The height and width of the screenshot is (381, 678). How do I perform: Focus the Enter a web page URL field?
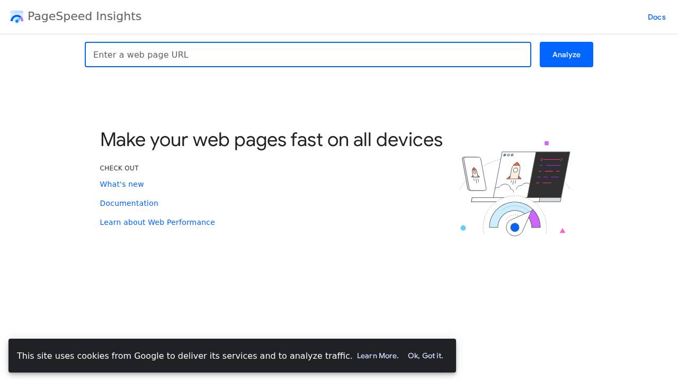pyautogui.click(x=308, y=55)
